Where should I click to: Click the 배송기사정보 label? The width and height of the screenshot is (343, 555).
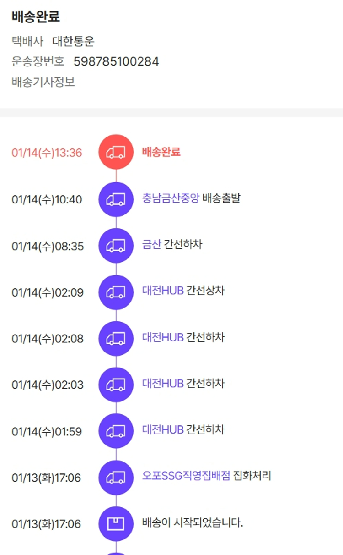pyautogui.click(x=43, y=82)
